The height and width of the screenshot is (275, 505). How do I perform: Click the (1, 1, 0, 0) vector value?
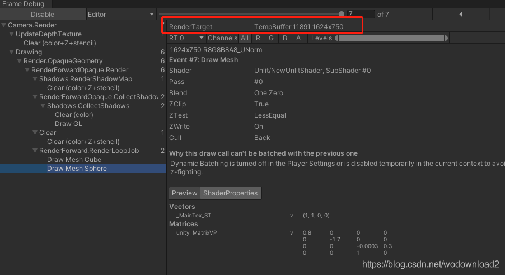[x=316, y=216]
